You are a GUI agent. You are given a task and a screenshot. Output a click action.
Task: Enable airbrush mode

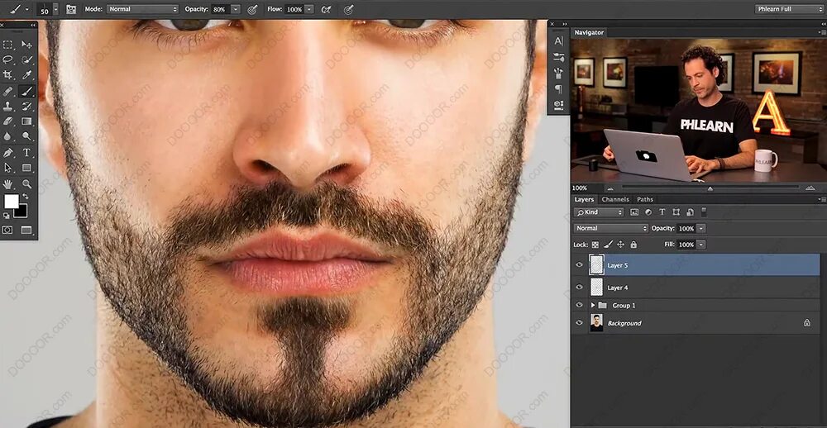click(327, 9)
